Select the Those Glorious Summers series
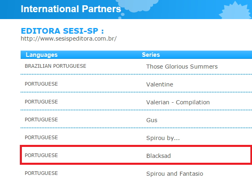252x181 pixels. tap(182, 67)
